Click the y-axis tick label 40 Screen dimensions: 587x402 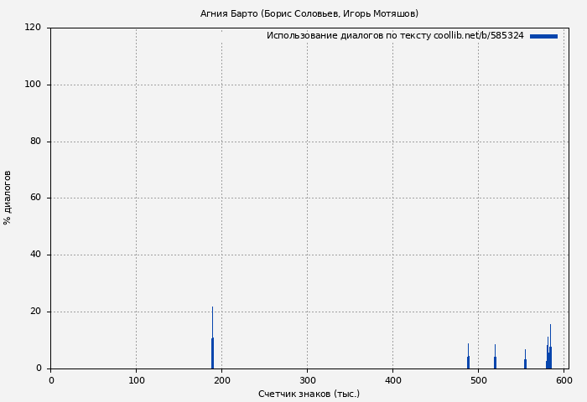(36, 255)
